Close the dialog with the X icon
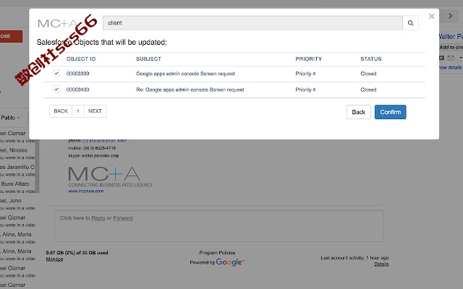This screenshot has width=463, height=289. tap(431, 16)
